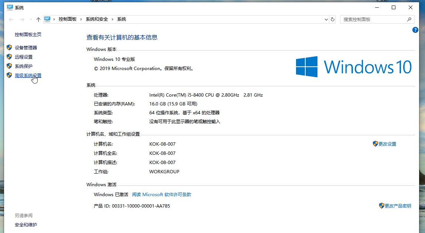
Task: Click the 计算机名 value KOK-08-007
Action: point(162,144)
